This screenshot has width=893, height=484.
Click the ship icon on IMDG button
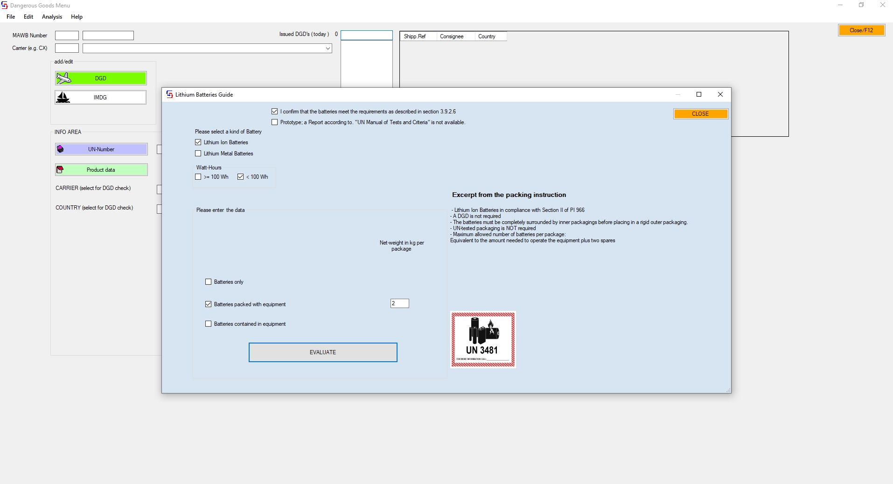coord(63,97)
